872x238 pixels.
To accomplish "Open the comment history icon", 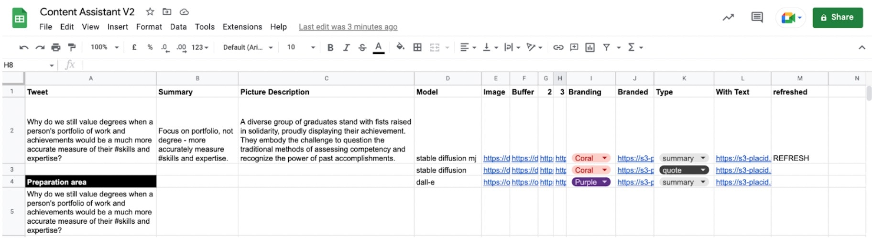I will 757,18.
